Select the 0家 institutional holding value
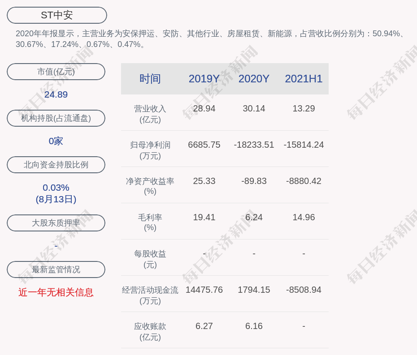417x355 pixels. click(x=56, y=141)
